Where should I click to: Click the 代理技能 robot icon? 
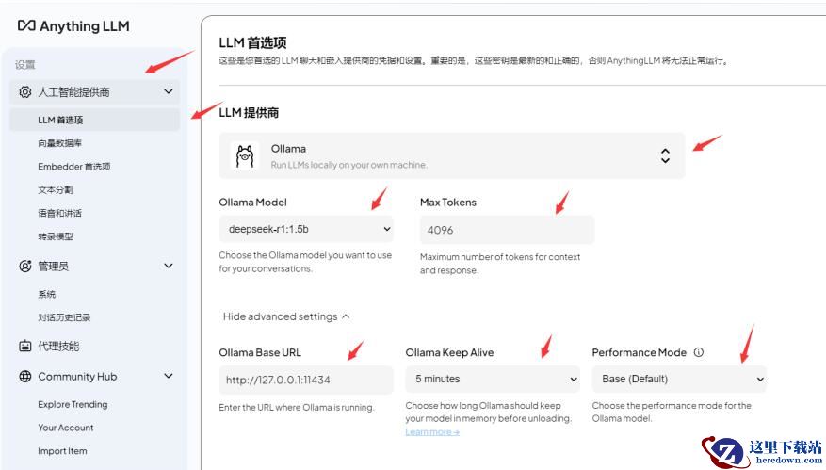(x=24, y=347)
